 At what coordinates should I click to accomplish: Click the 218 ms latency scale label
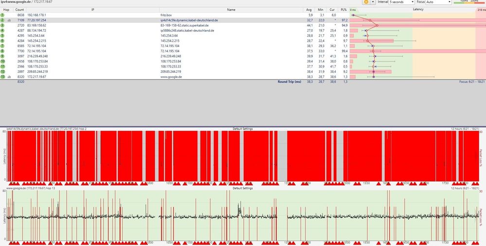pyautogui.click(x=481, y=10)
